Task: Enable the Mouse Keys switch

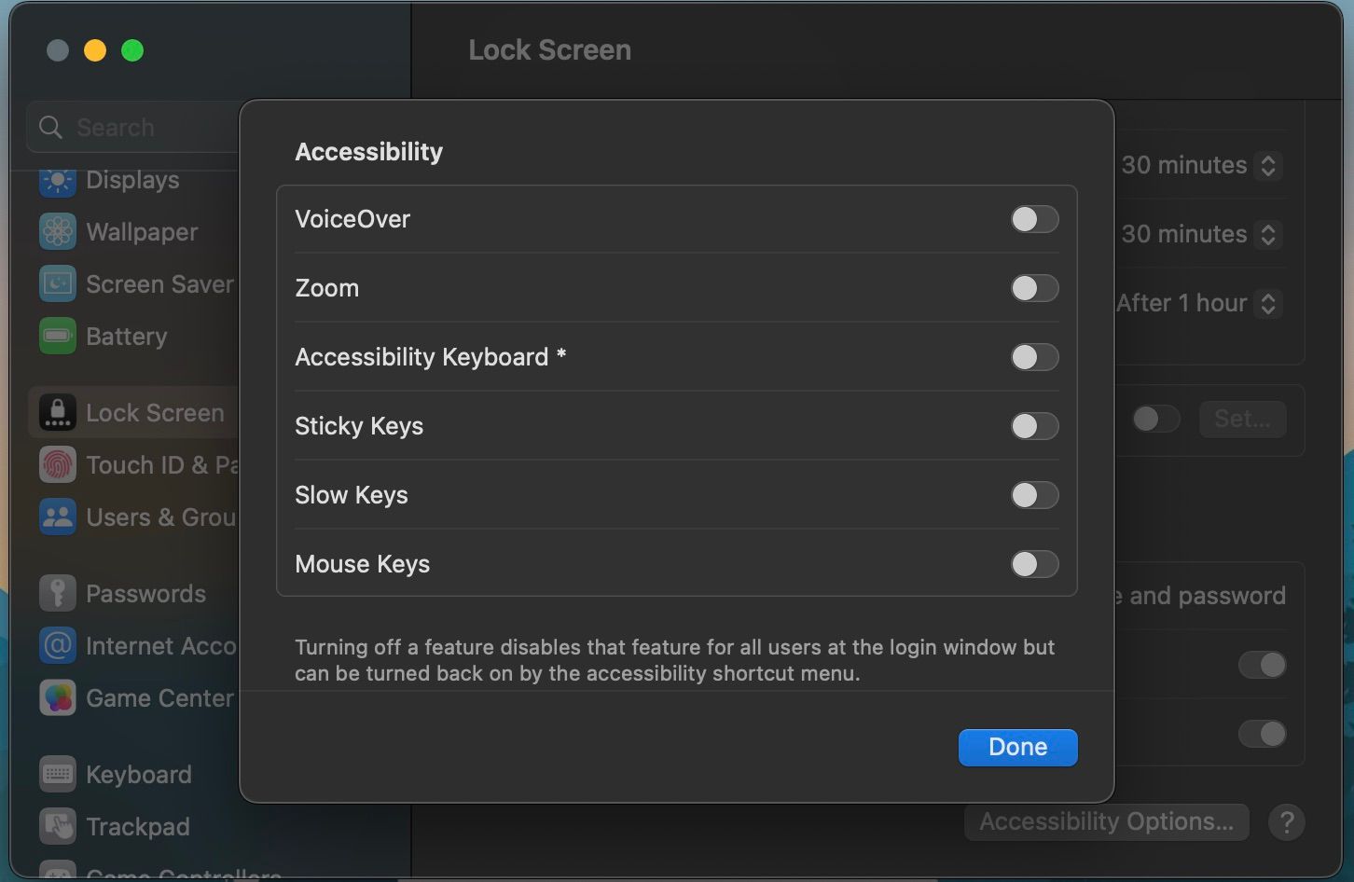Action: [x=1034, y=564]
